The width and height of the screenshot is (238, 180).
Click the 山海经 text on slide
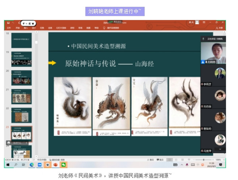[x=144, y=64]
